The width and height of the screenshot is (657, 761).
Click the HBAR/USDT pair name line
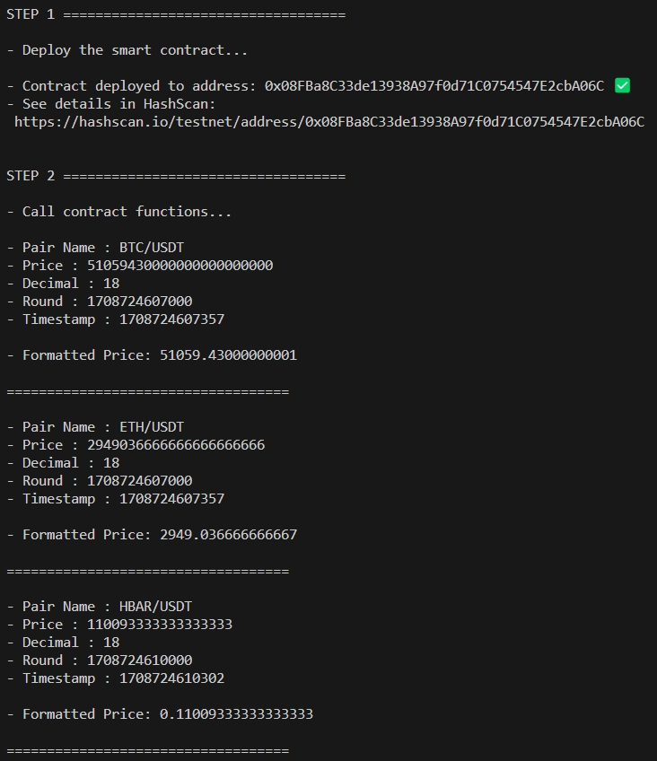(108, 607)
